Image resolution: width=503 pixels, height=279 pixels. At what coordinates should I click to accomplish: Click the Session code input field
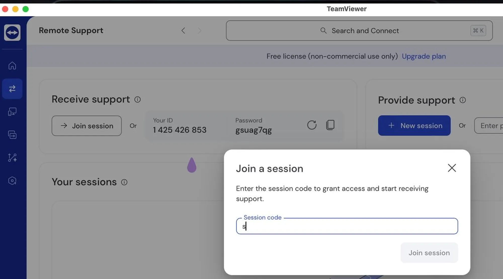pyautogui.click(x=347, y=226)
